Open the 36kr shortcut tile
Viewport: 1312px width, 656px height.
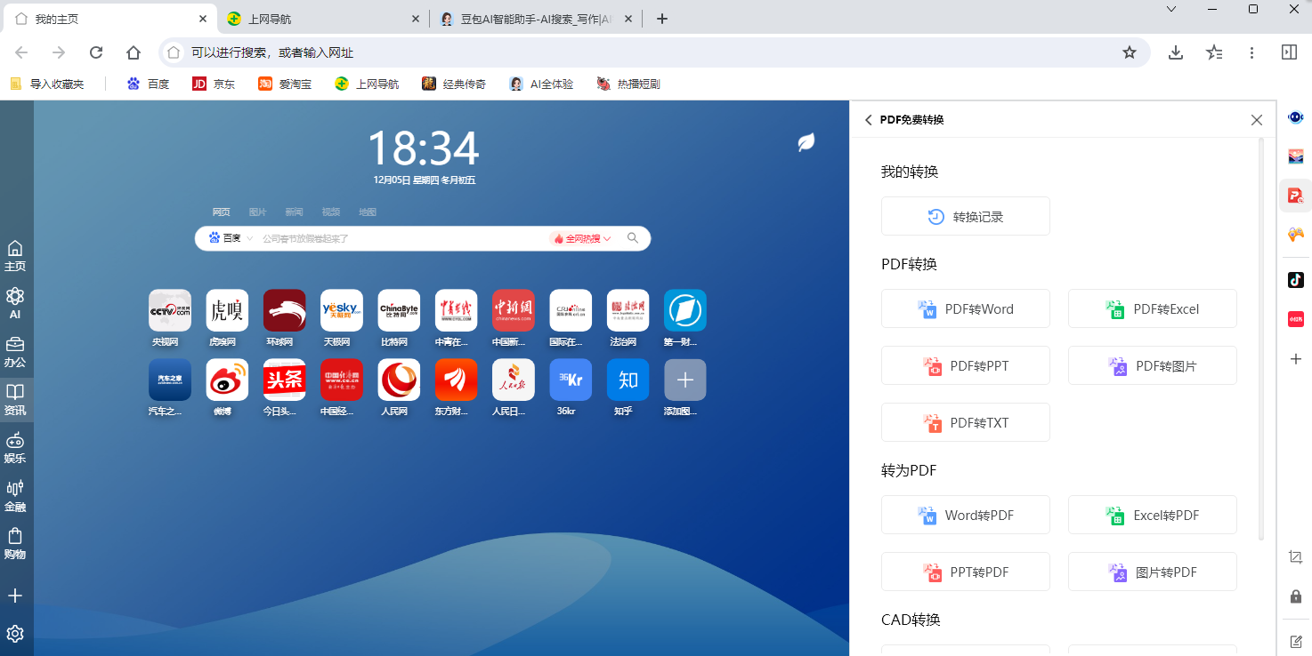(x=571, y=380)
